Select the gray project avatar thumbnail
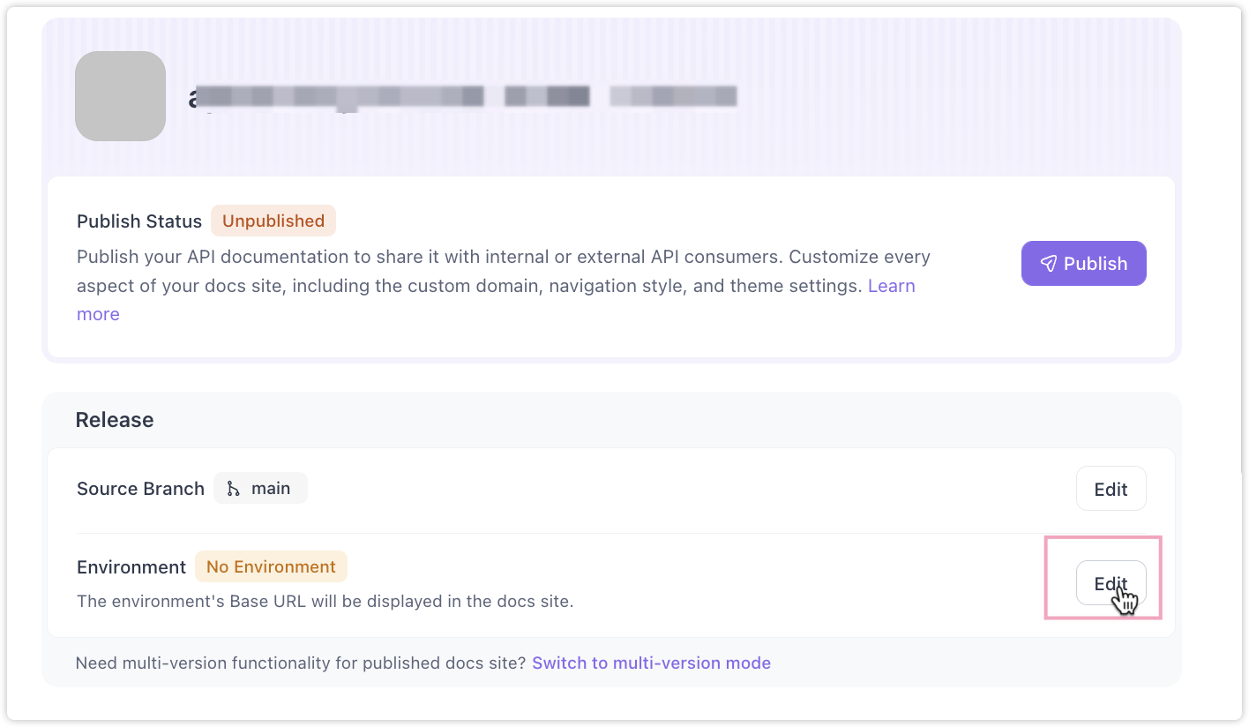The image size is (1249, 727). [x=121, y=96]
